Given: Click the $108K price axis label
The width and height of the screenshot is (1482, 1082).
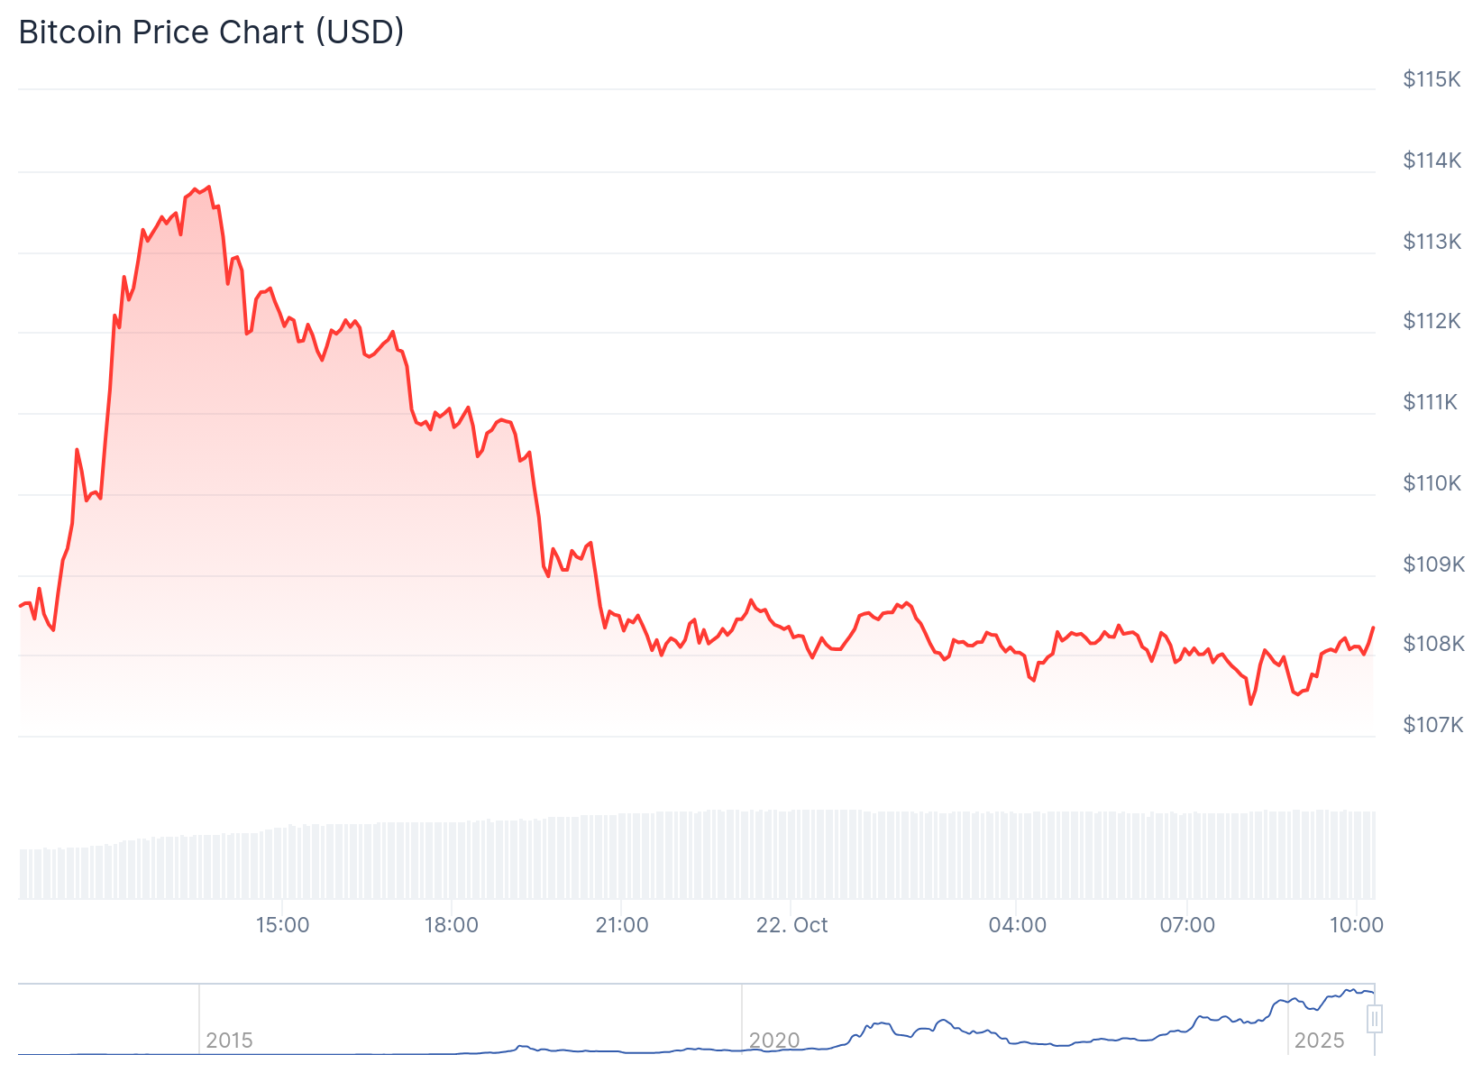Looking at the screenshot, I should tap(1433, 644).
